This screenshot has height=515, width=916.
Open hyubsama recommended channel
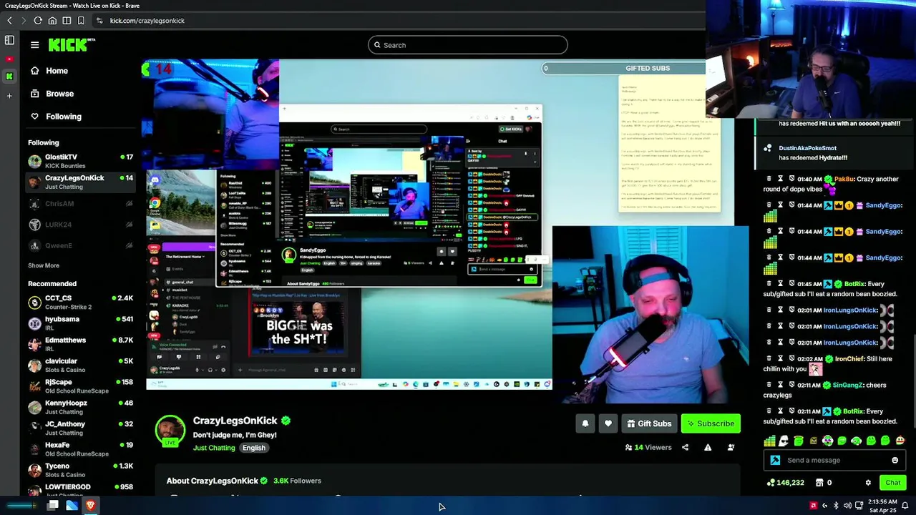point(80,323)
